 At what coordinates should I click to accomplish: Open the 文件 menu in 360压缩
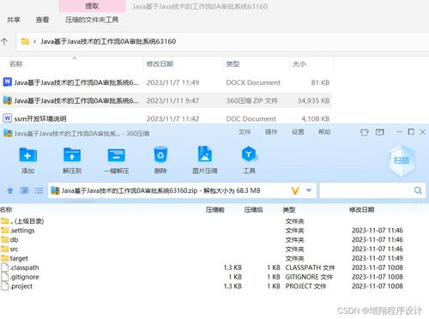(x=245, y=132)
